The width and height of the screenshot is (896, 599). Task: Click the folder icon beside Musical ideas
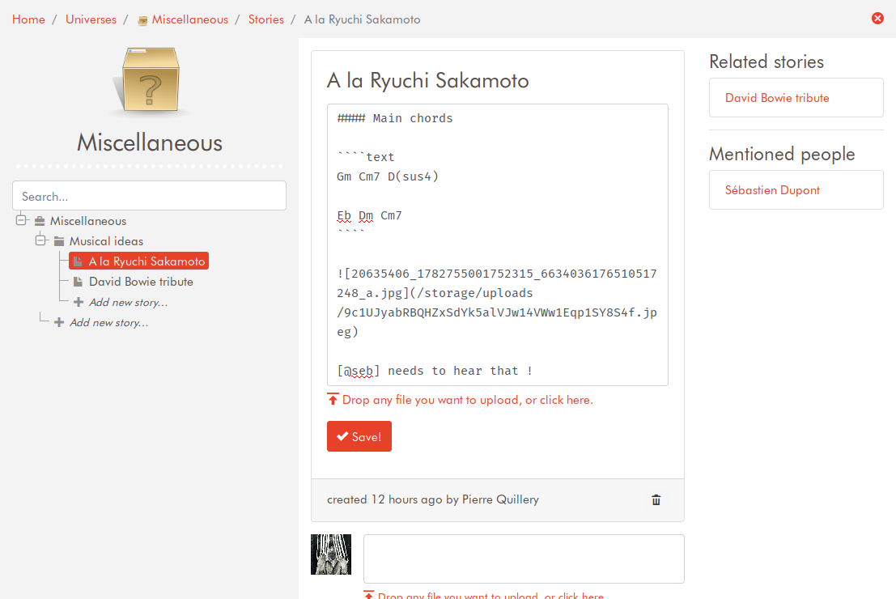[59, 241]
